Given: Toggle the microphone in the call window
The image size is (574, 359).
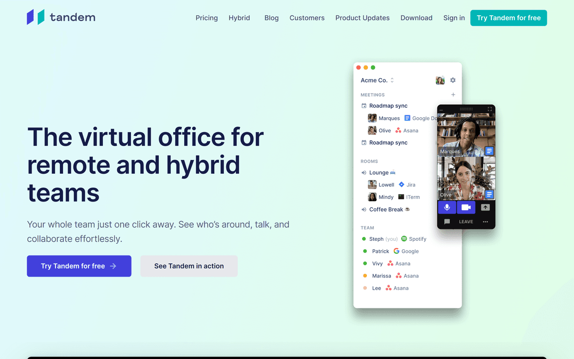Looking at the screenshot, I should tap(447, 207).
